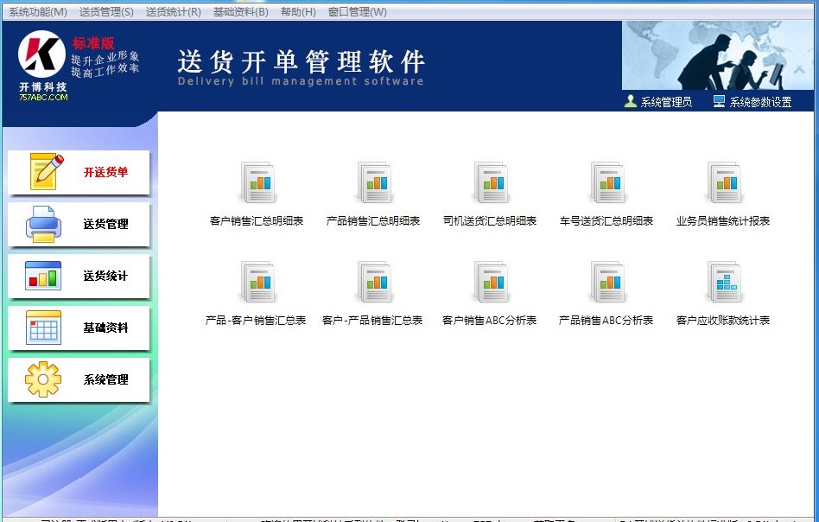Select the 基础资料 sidebar button
This screenshot has height=522, width=819.
pyautogui.click(x=79, y=328)
